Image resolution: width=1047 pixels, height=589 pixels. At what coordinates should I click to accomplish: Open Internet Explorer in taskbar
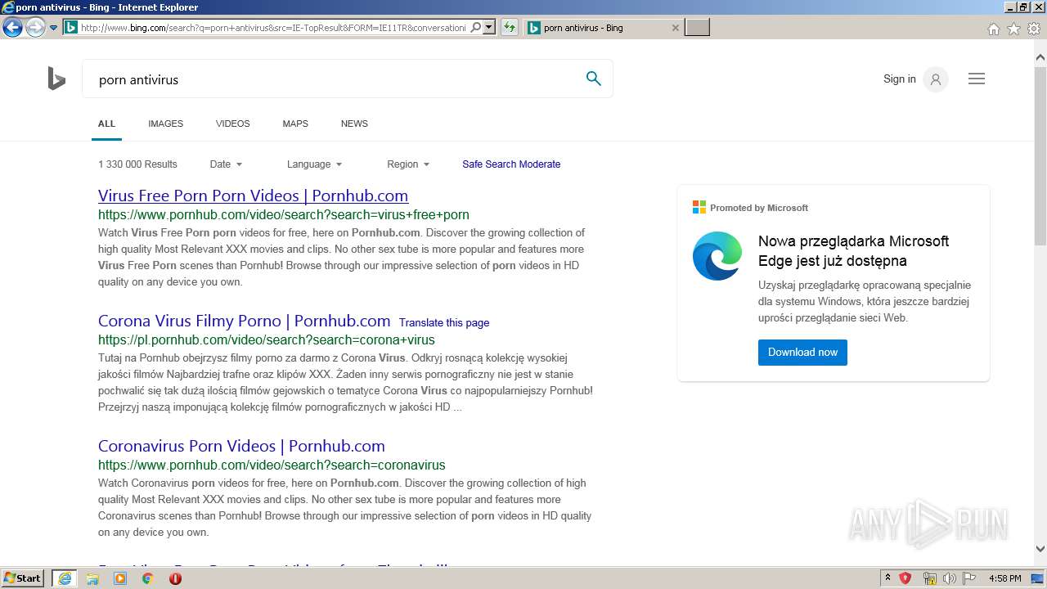[65, 578]
